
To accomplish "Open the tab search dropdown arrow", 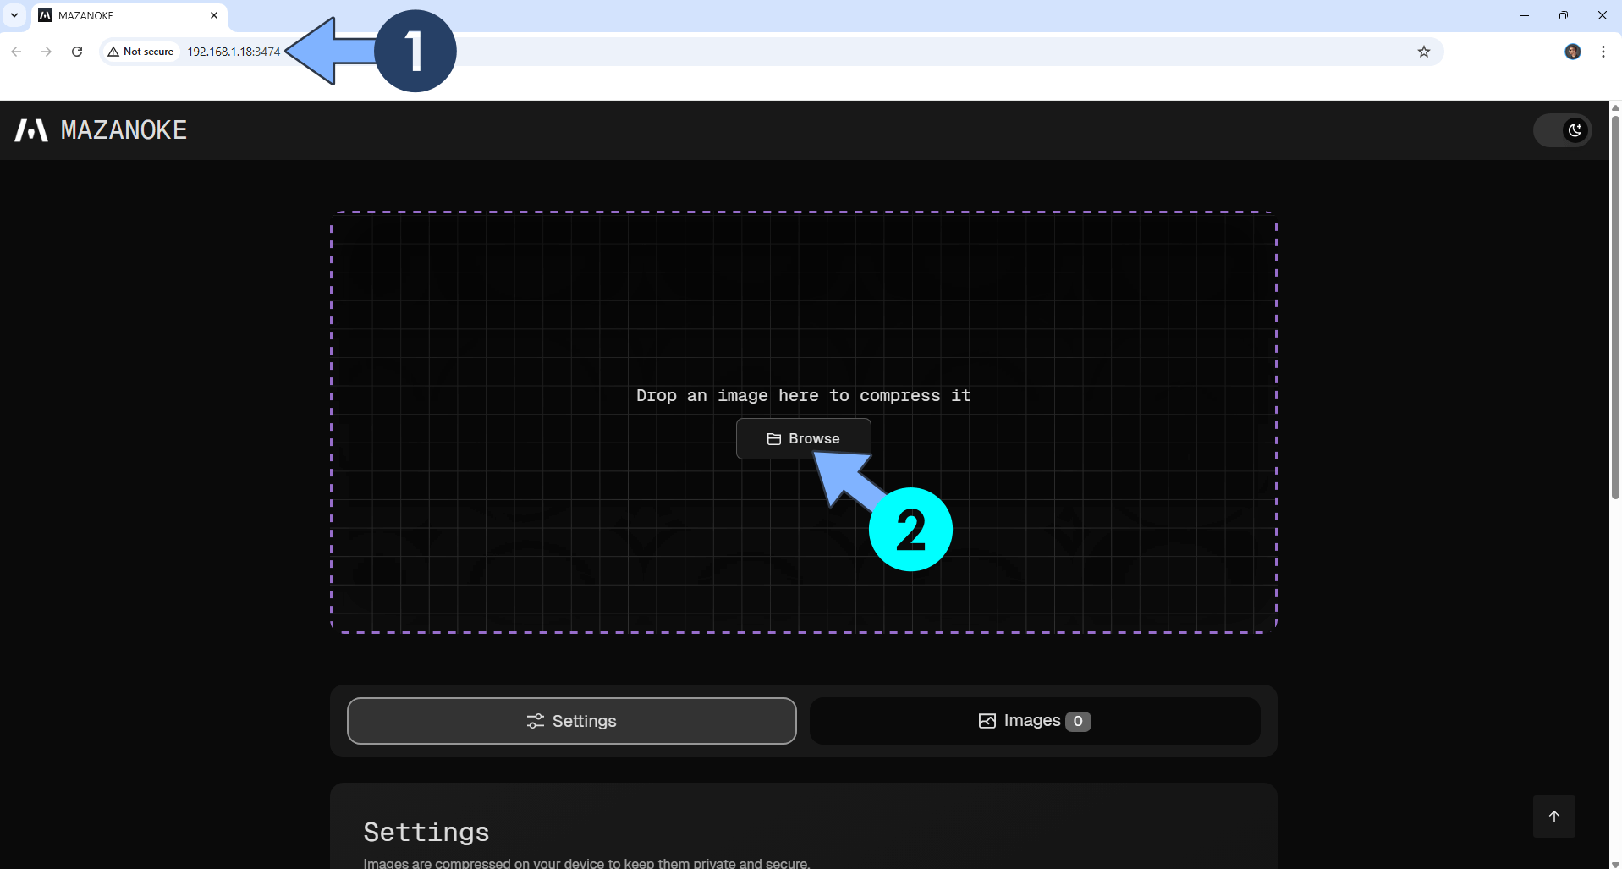I will (x=14, y=15).
